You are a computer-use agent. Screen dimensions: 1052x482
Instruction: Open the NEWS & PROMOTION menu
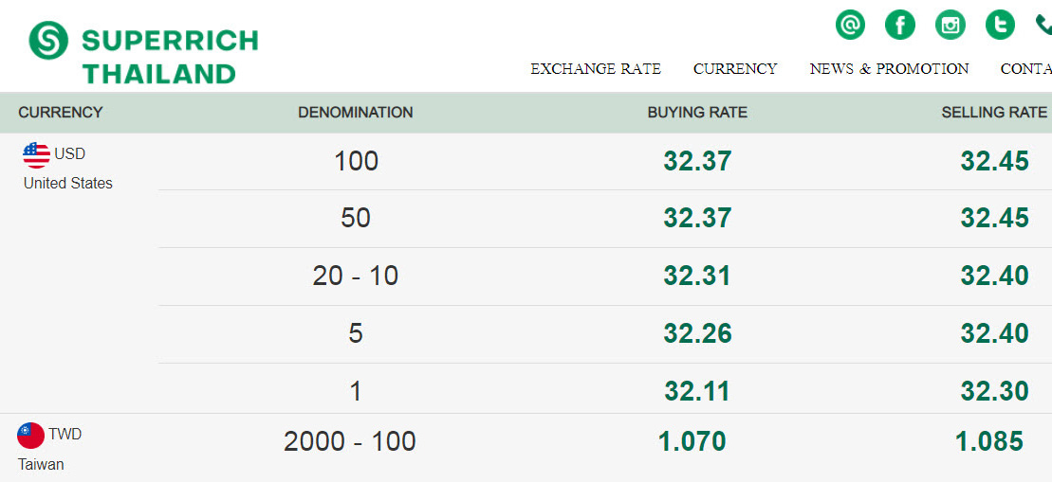[x=889, y=69]
